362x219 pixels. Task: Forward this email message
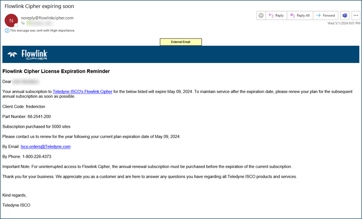pyautogui.click(x=325, y=15)
